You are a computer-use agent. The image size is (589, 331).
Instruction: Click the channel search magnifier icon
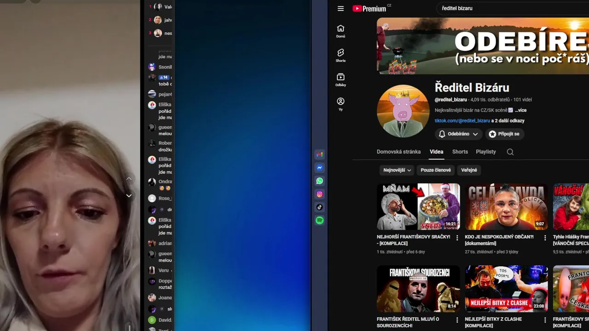point(510,152)
